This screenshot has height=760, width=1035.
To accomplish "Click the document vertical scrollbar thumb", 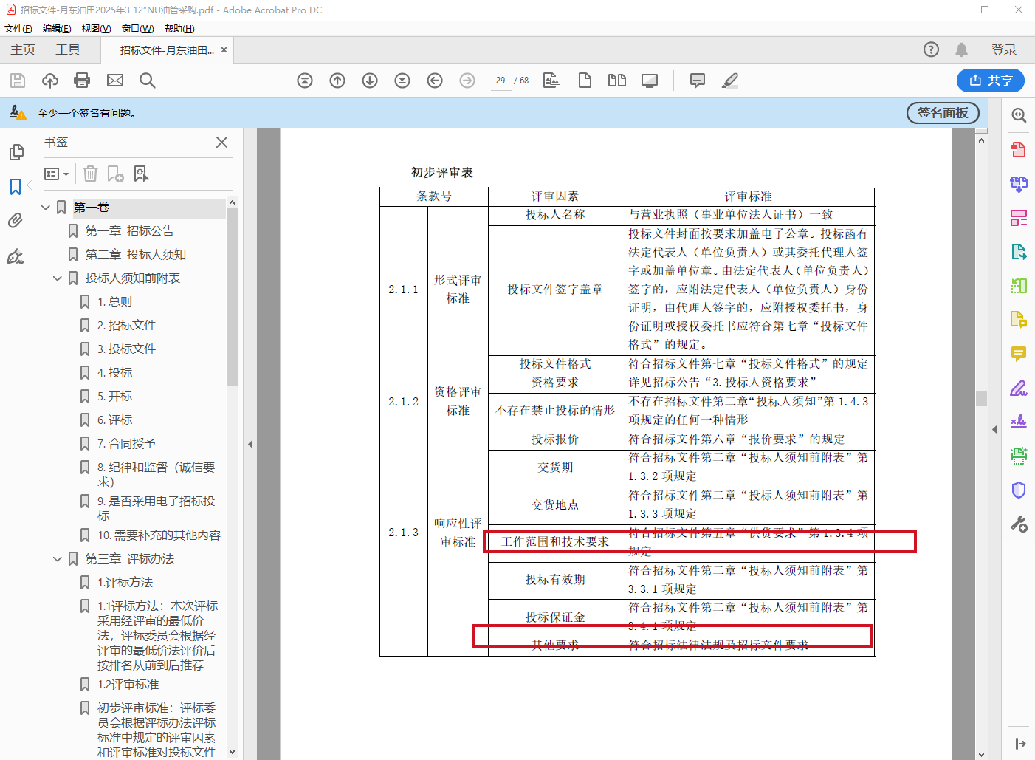I will (981, 398).
